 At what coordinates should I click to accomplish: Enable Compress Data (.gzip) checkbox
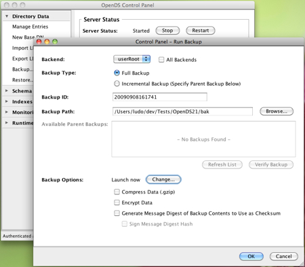point(117,192)
